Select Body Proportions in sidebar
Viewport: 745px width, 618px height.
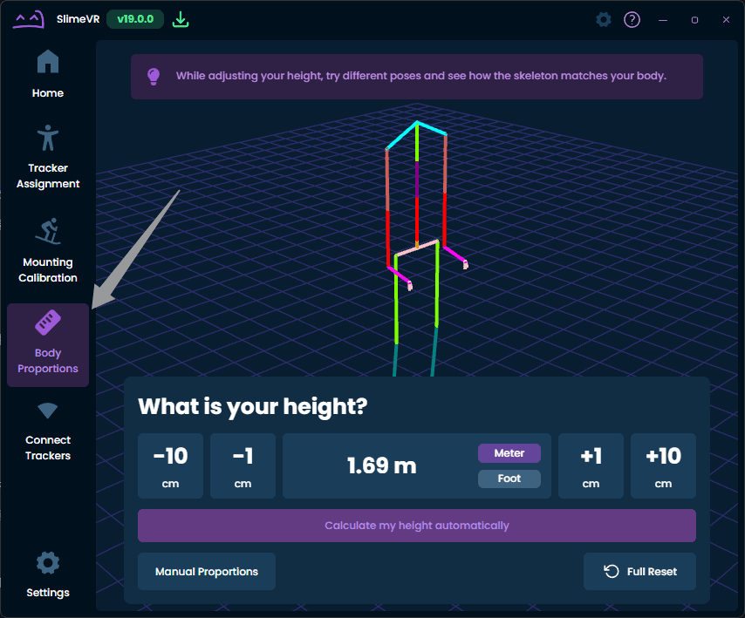click(48, 345)
